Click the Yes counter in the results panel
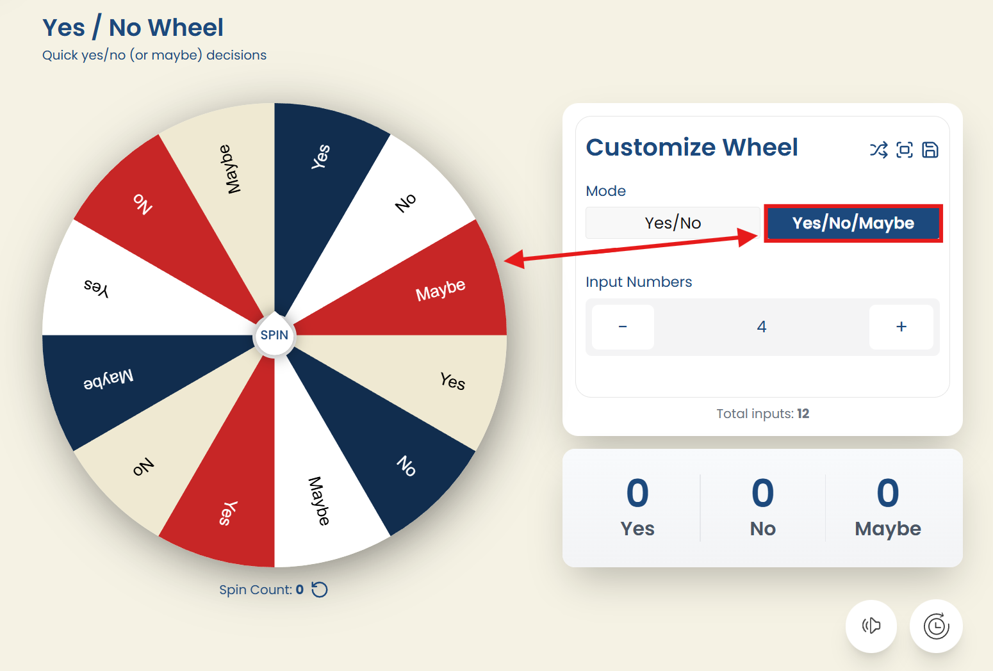The width and height of the screenshot is (993, 671). pos(637,506)
